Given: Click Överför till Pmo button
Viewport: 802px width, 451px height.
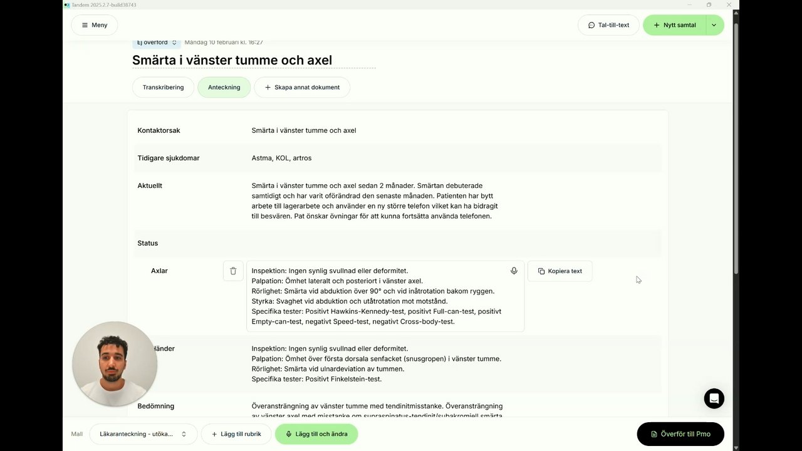Looking at the screenshot, I should 680,434.
